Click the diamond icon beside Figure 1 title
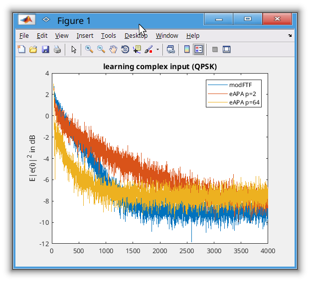This screenshot has height=282, width=310. pyautogui.click(x=46, y=19)
